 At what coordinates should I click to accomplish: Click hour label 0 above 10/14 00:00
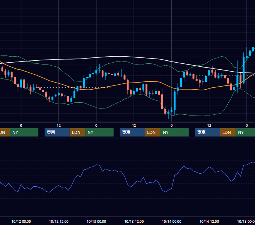point(172,126)
